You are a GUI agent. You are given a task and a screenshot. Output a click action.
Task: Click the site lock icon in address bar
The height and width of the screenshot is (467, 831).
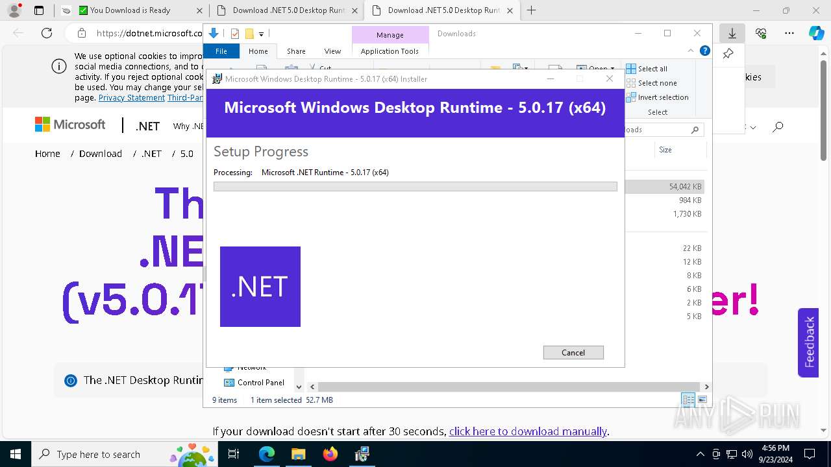point(82,33)
